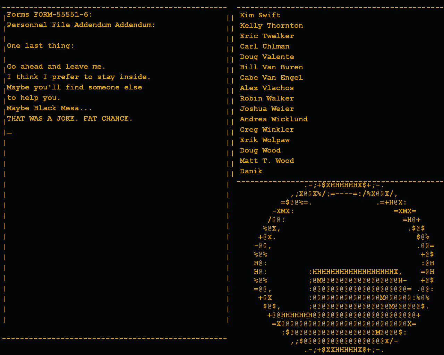The height and width of the screenshot is (355, 444).
Task: Click the Robin Walker credit entry
Action: tap(267, 98)
